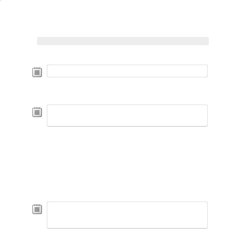Focus the first single-line empty text box

pos(127,71)
